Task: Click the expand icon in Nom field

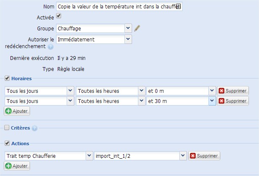Action: pyautogui.click(x=178, y=7)
